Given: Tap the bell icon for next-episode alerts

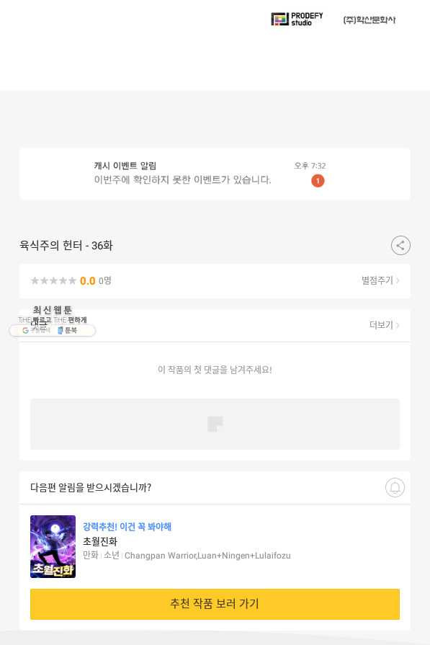Looking at the screenshot, I should [395, 487].
